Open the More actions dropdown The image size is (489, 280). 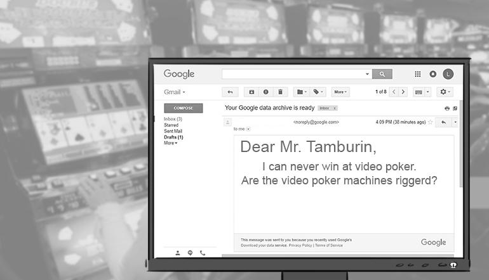pyautogui.click(x=340, y=92)
